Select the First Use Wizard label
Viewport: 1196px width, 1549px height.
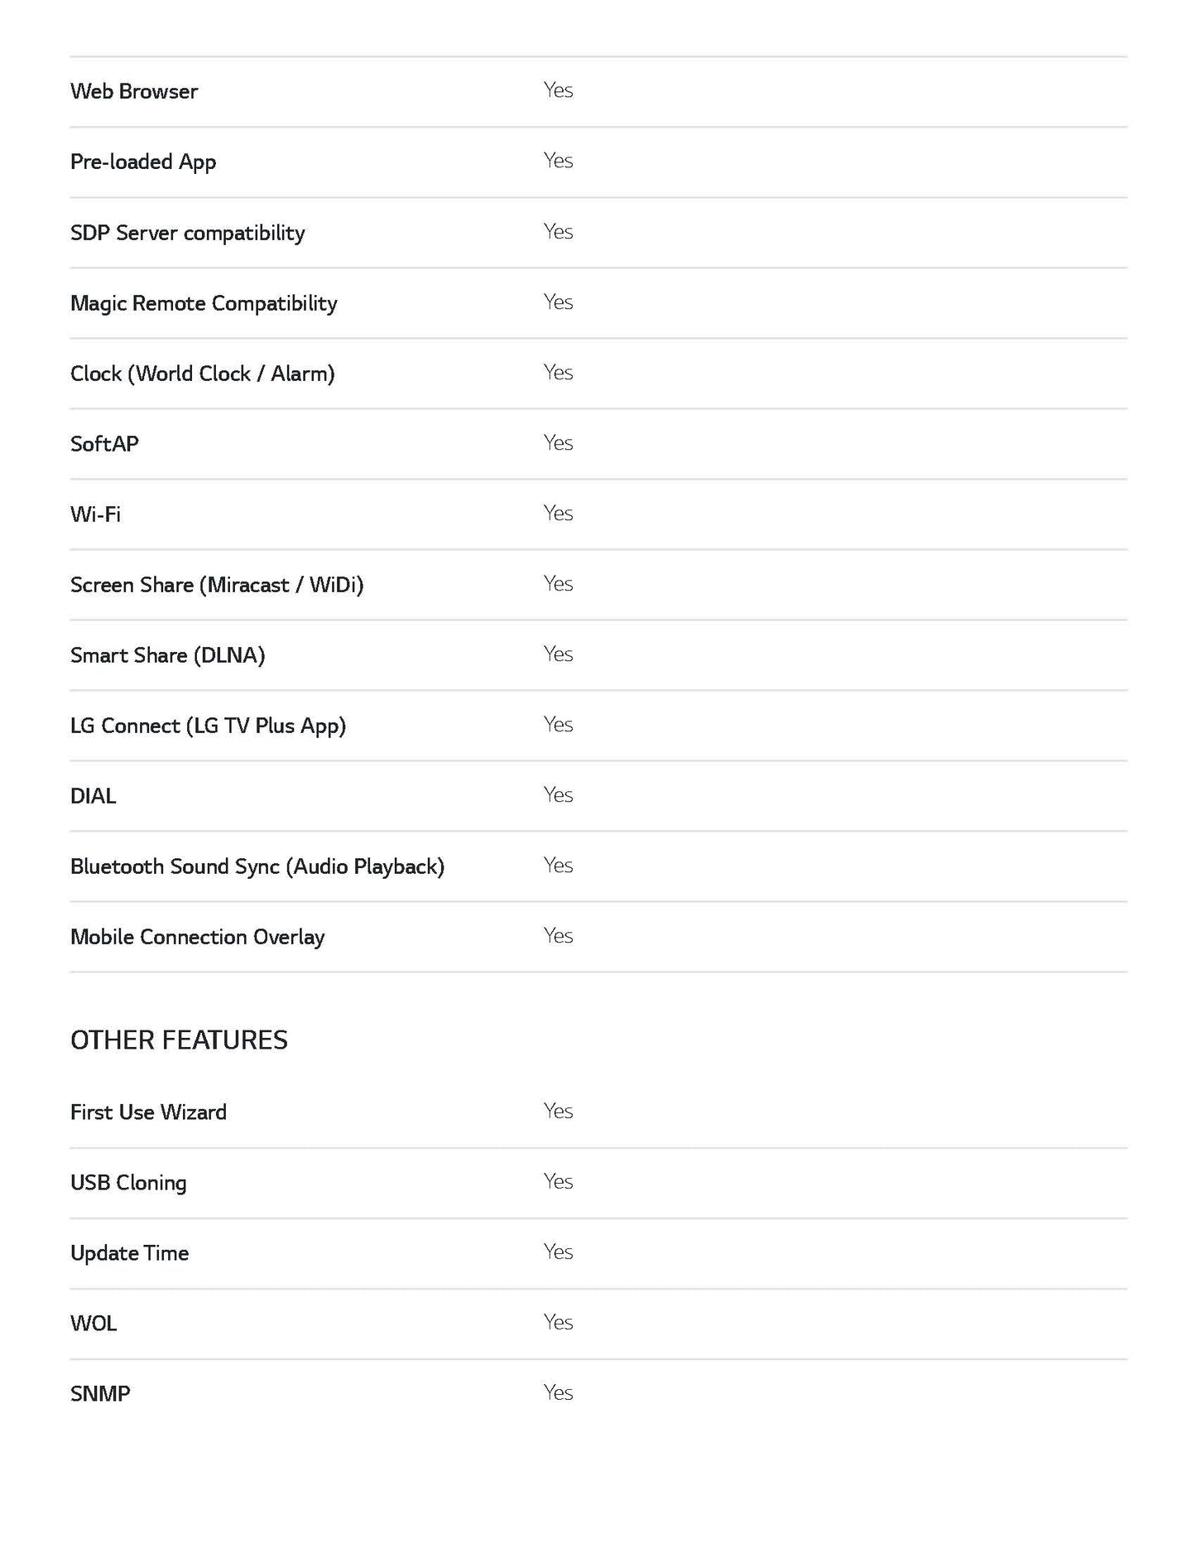tap(148, 1112)
